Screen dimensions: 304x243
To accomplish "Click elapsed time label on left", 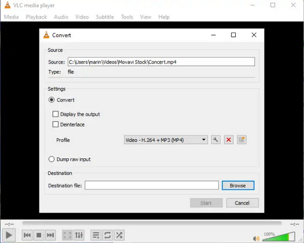I will [9, 224].
